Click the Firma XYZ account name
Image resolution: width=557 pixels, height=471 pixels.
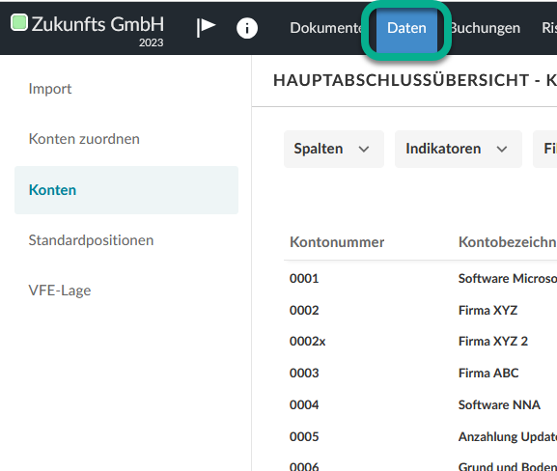[x=487, y=311]
